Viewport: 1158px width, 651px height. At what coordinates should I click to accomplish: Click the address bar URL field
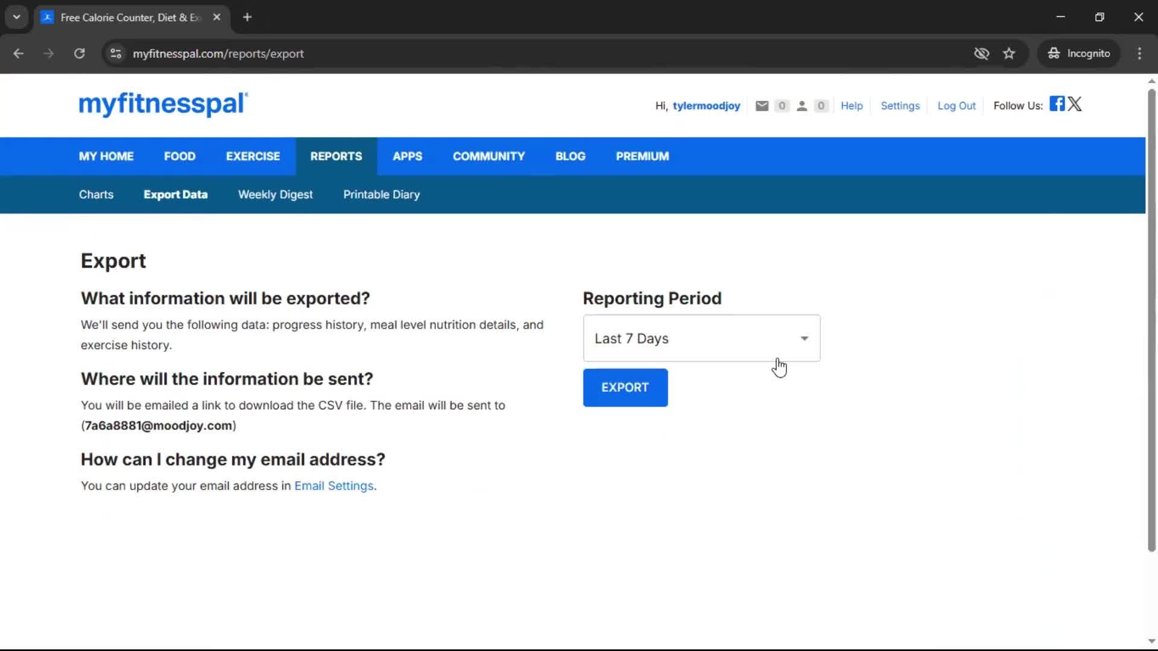(543, 54)
